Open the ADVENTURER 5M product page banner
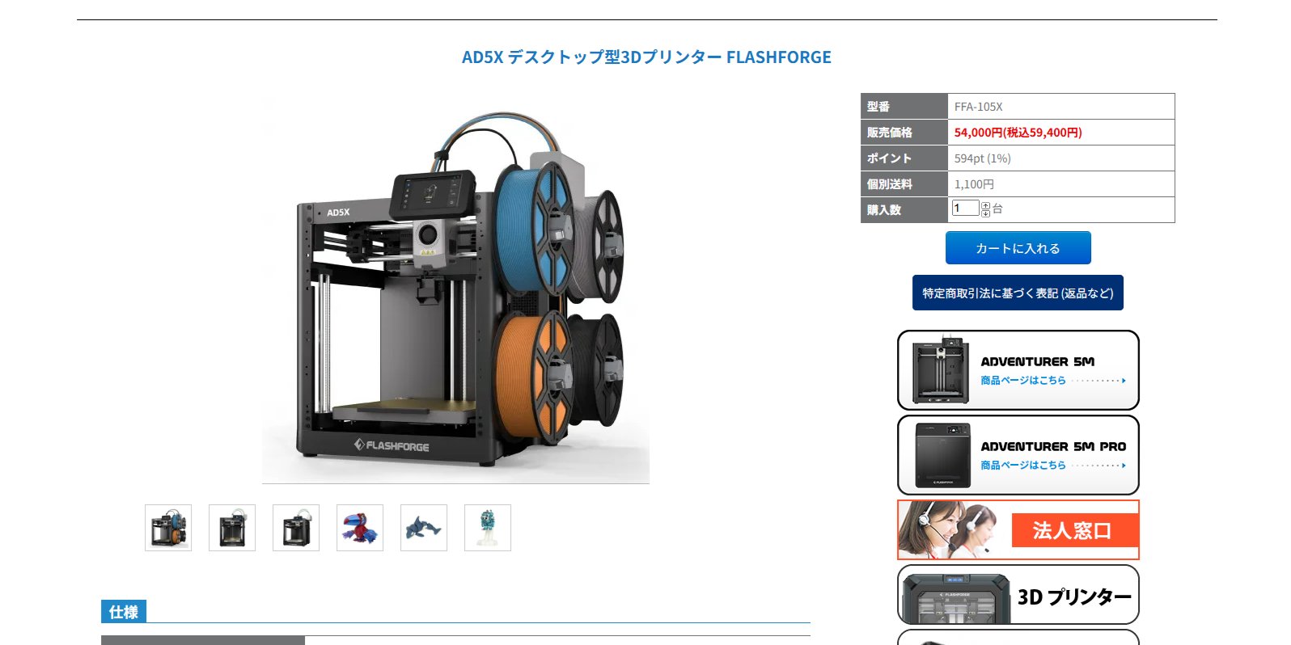Viewport: 1291px width, 645px height. (1018, 370)
